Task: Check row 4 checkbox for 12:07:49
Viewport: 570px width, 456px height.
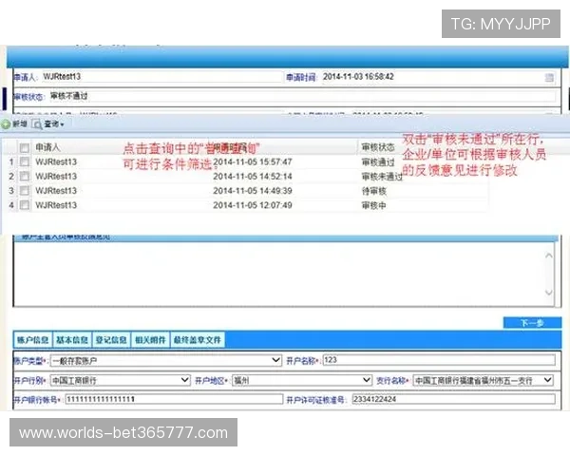Action: pyautogui.click(x=25, y=205)
